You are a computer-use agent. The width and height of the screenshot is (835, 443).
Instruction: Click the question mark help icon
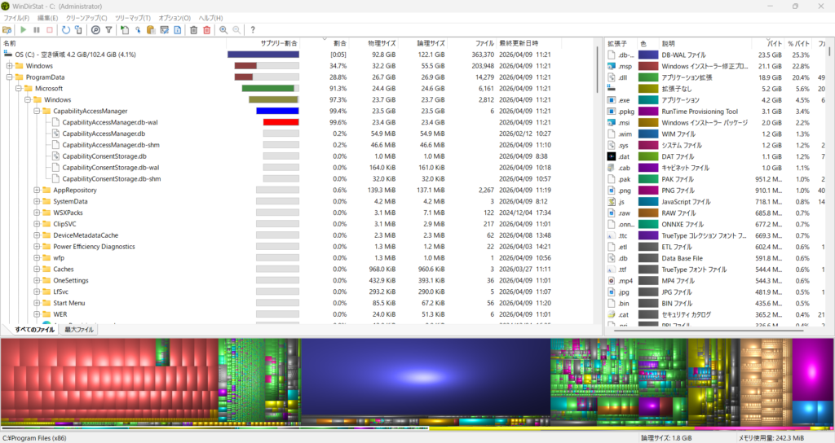253,30
